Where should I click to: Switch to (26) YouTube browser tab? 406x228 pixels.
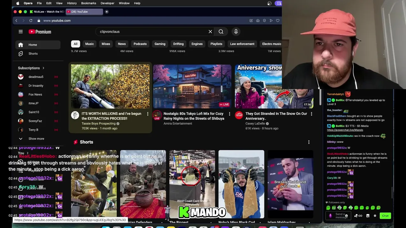[84, 12]
